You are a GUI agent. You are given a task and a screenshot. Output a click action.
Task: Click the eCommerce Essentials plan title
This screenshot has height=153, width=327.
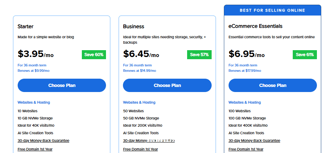[256, 26]
